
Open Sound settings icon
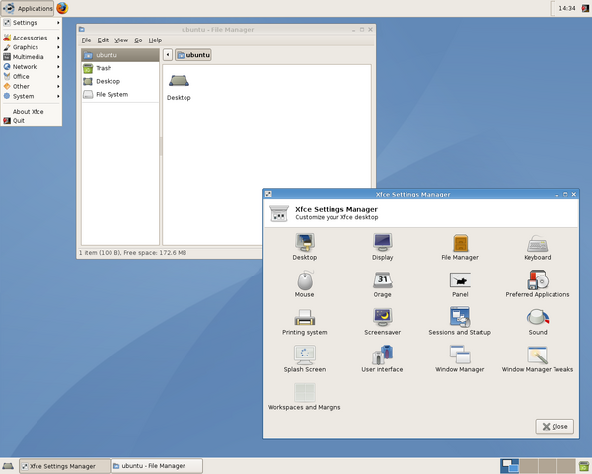click(x=537, y=318)
